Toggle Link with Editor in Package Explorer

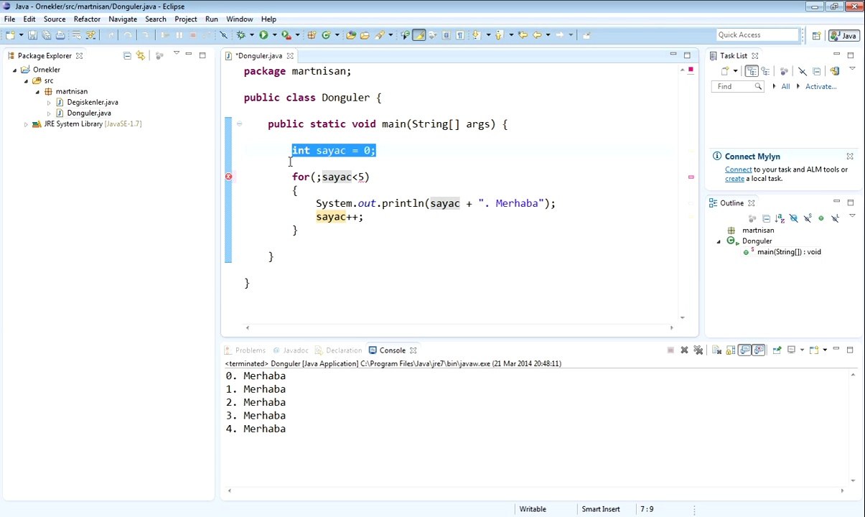click(x=141, y=55)
